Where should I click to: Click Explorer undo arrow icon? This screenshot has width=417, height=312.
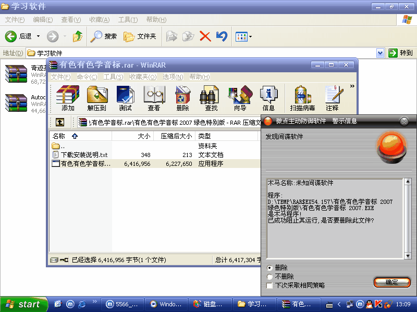222,36
